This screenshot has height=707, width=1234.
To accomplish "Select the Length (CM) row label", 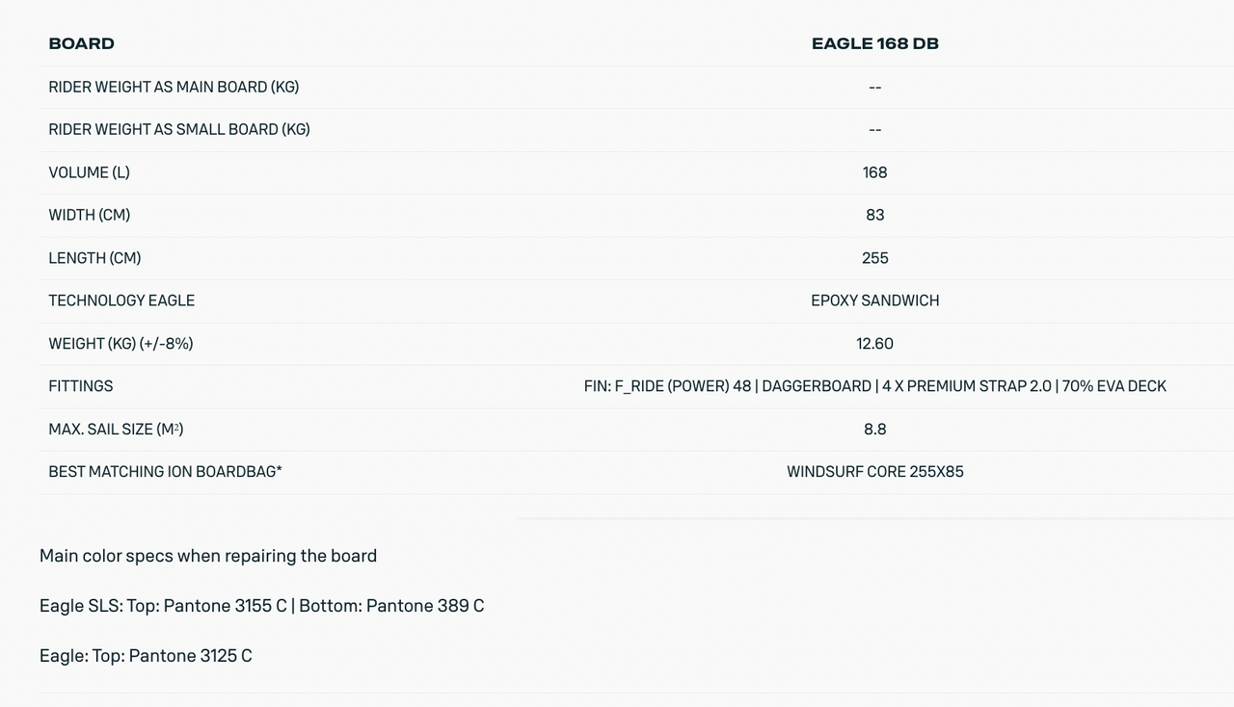I will pyautogui.click(x=94, y=258).
